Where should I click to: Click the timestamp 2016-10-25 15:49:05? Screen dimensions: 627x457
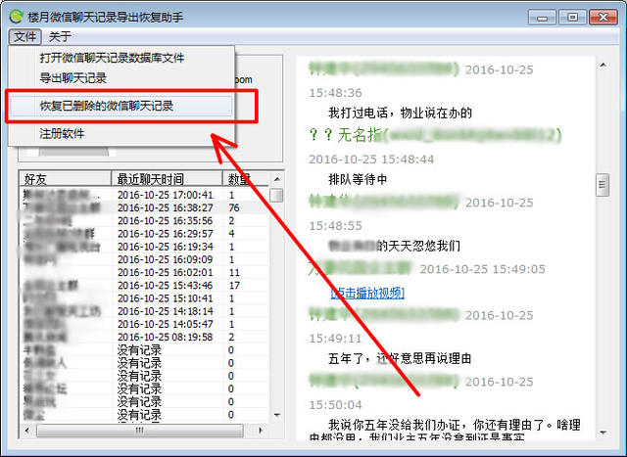point(483,269)
